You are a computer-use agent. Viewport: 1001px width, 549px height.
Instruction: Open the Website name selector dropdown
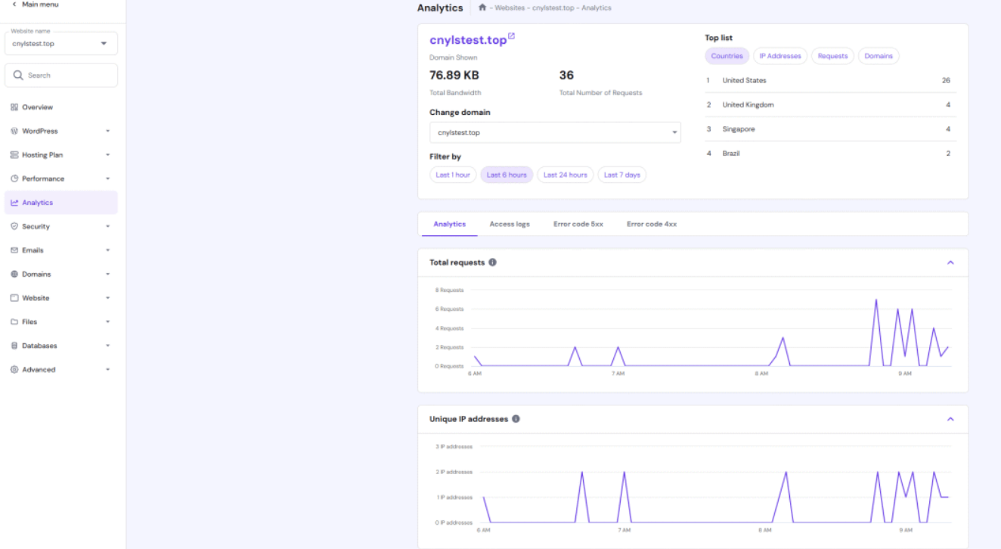click(61, 43)
